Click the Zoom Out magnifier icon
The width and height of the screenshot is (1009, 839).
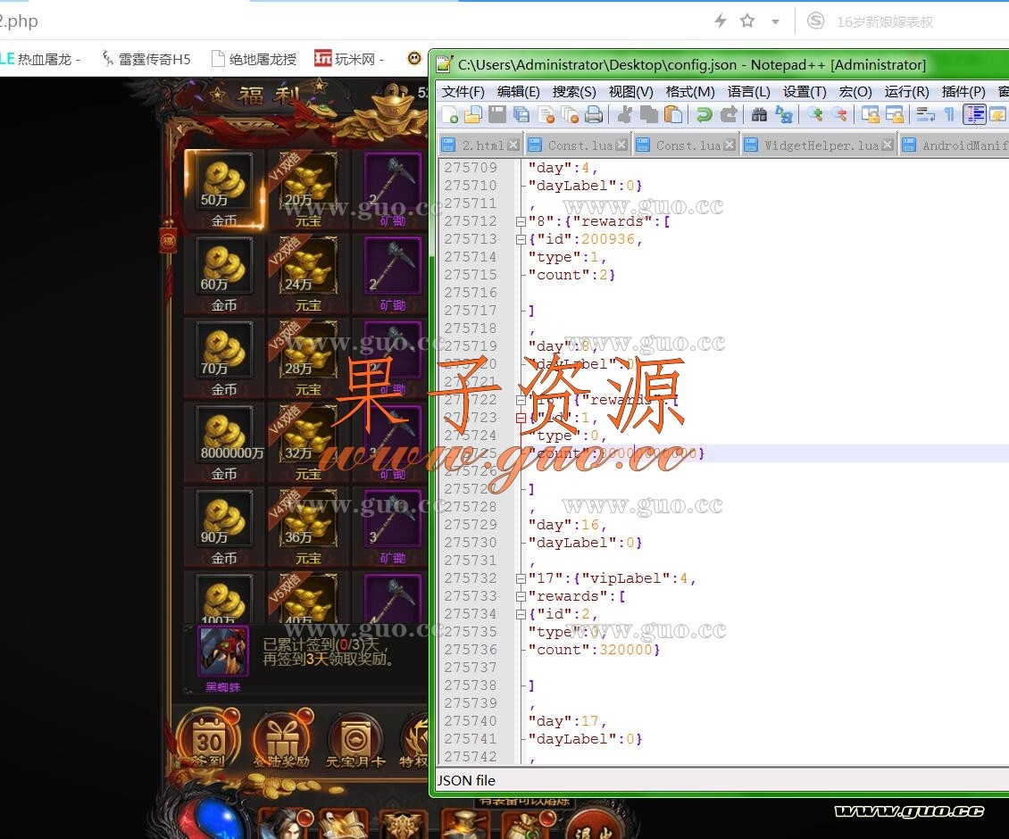839,115
